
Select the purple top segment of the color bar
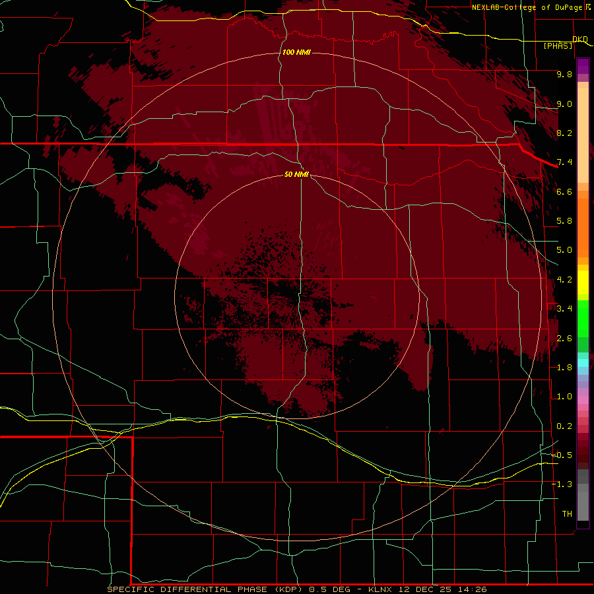click(583, 66)
